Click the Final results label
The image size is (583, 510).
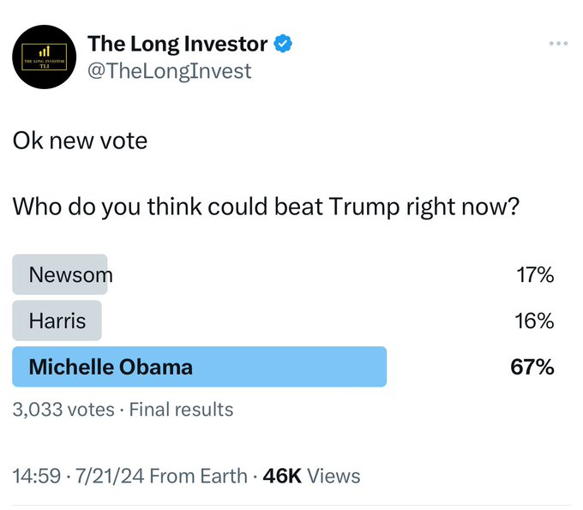coord(181,410)
